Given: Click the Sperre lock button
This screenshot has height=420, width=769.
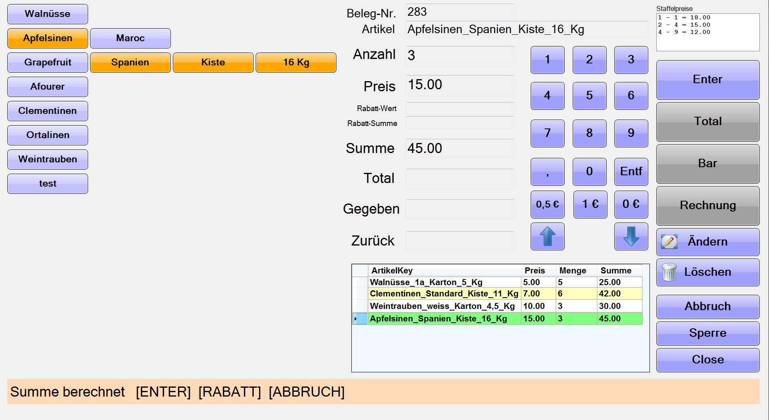Looking at the screenshot, I should tap(708, 334).
